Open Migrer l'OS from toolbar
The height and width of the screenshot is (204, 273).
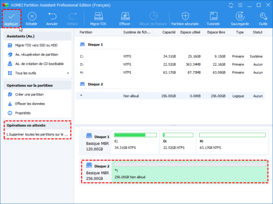pyautogui.click(x=98, y=19)
